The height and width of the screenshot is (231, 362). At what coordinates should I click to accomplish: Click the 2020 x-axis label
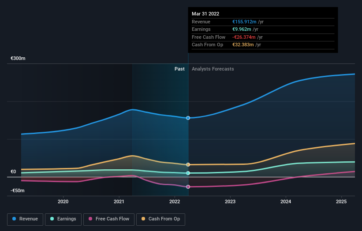pos(63,201)
